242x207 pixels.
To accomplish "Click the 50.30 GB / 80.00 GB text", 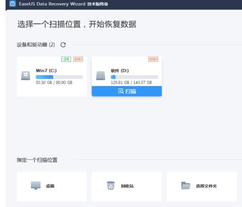I will (x=54, y=82).
